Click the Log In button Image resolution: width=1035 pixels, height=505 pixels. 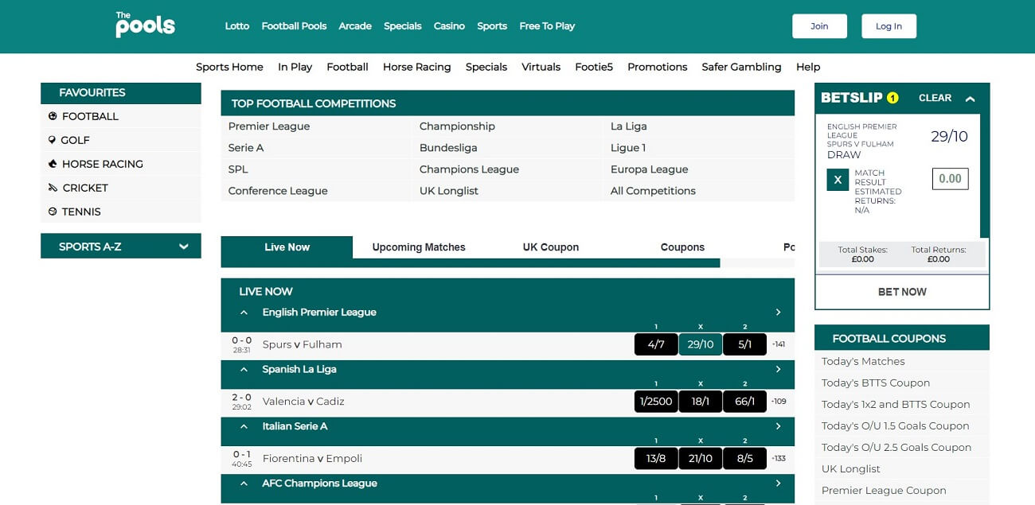(x=889, y=26)
